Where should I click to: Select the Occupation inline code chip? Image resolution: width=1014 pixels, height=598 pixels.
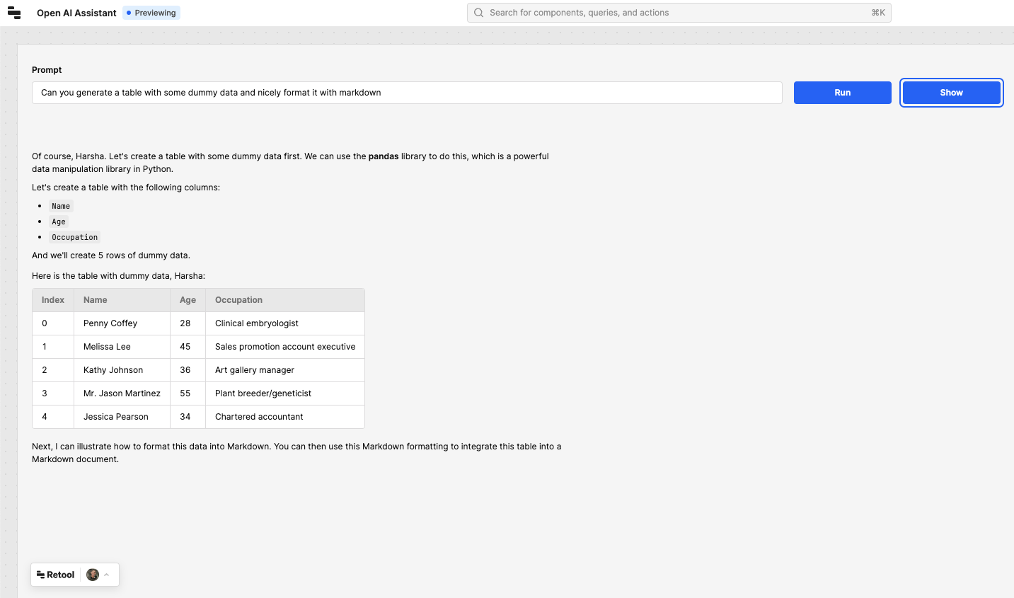tap(74, 237)
